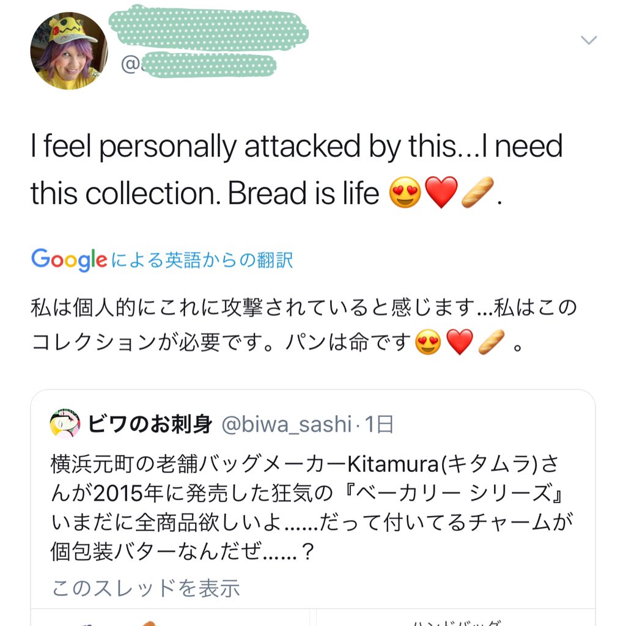Open the left image thumbnail in the quoted tweet
The height and width of the screenshot is (626, 626).
coord(170,618)
